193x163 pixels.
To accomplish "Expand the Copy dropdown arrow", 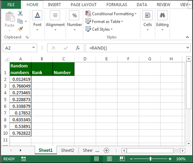I will point(26,21).
